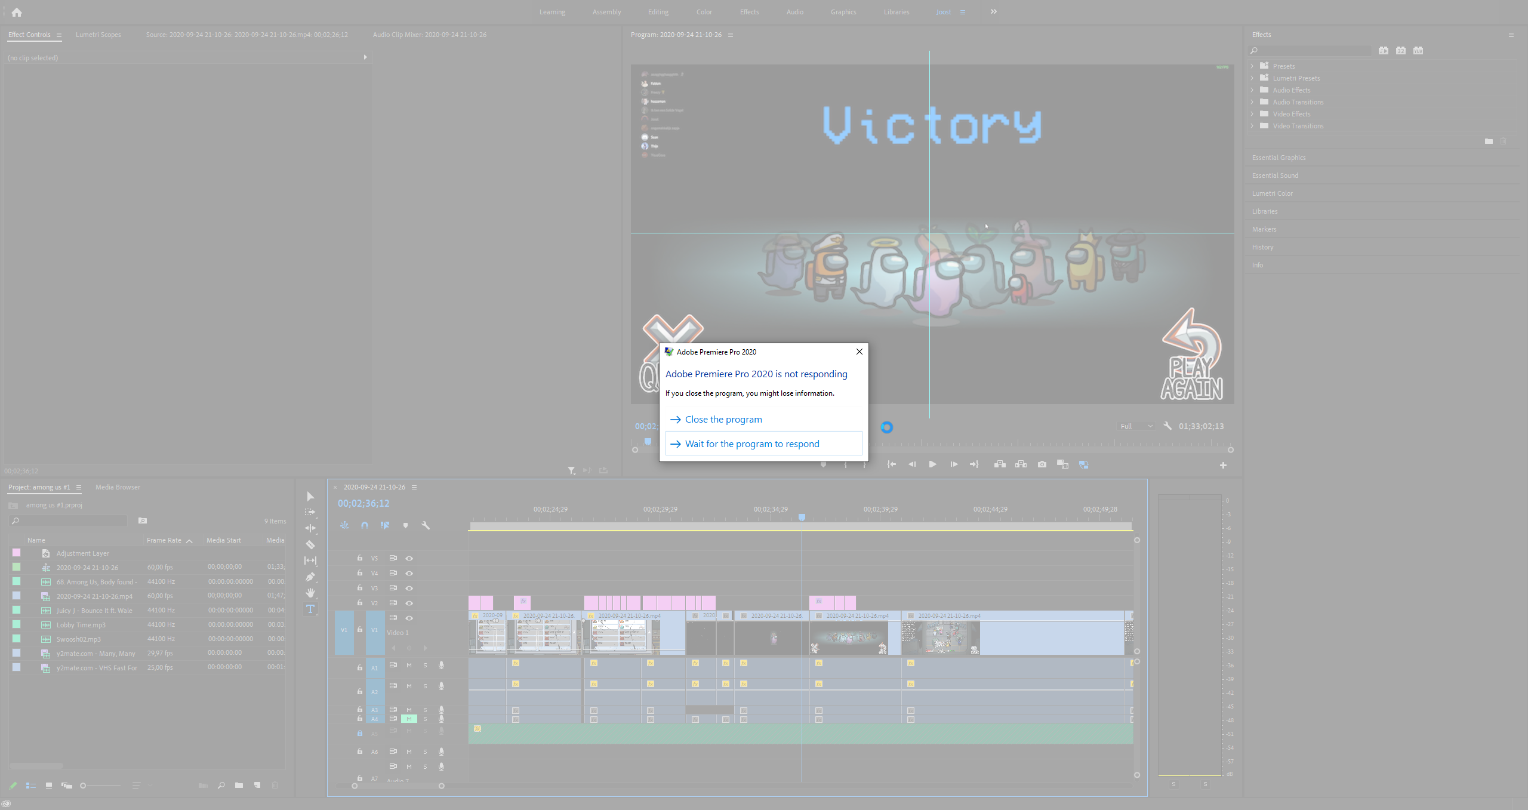Click the Export Frame camera icon
The height and width of the screenshot is (810, 1528).
click(x=1042, y=464)
